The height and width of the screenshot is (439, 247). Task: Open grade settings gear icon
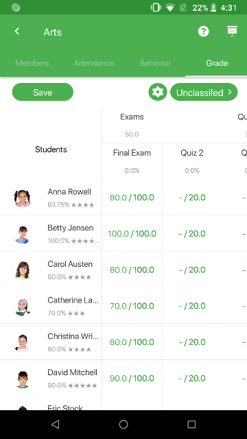click(158, 92)
